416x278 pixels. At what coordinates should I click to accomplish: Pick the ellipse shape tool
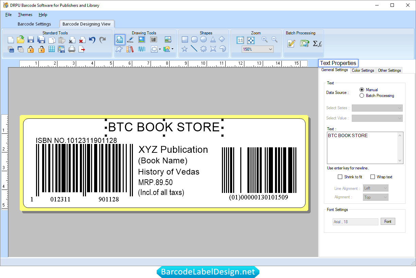click(x=203, y=39)
